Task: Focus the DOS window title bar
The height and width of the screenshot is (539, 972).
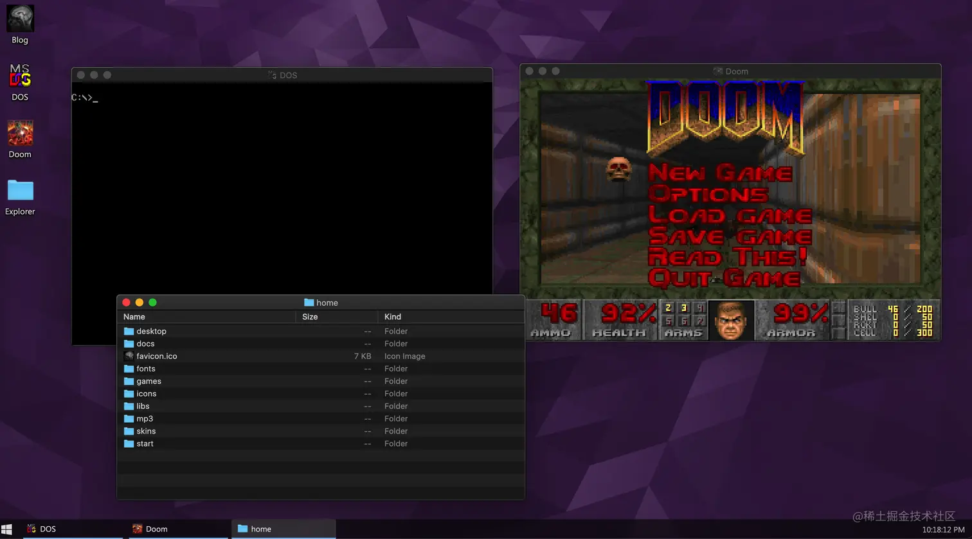Action: 282,75
